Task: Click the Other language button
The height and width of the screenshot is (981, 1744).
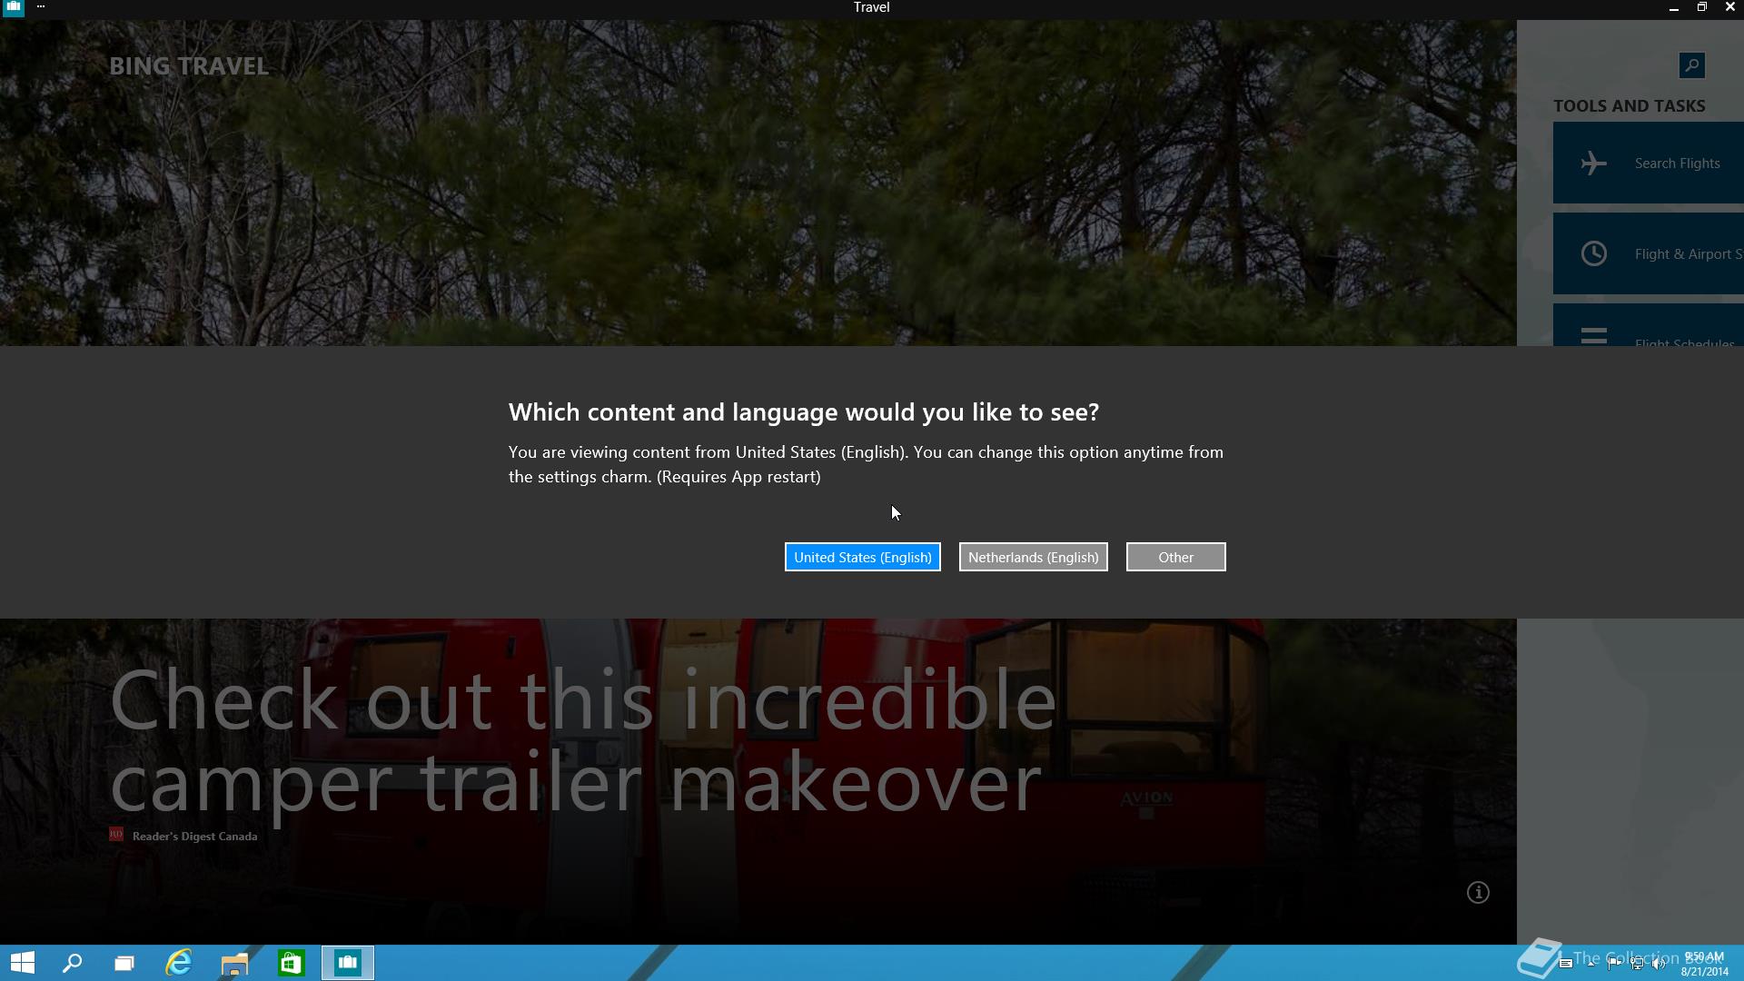Action: 1175,557
